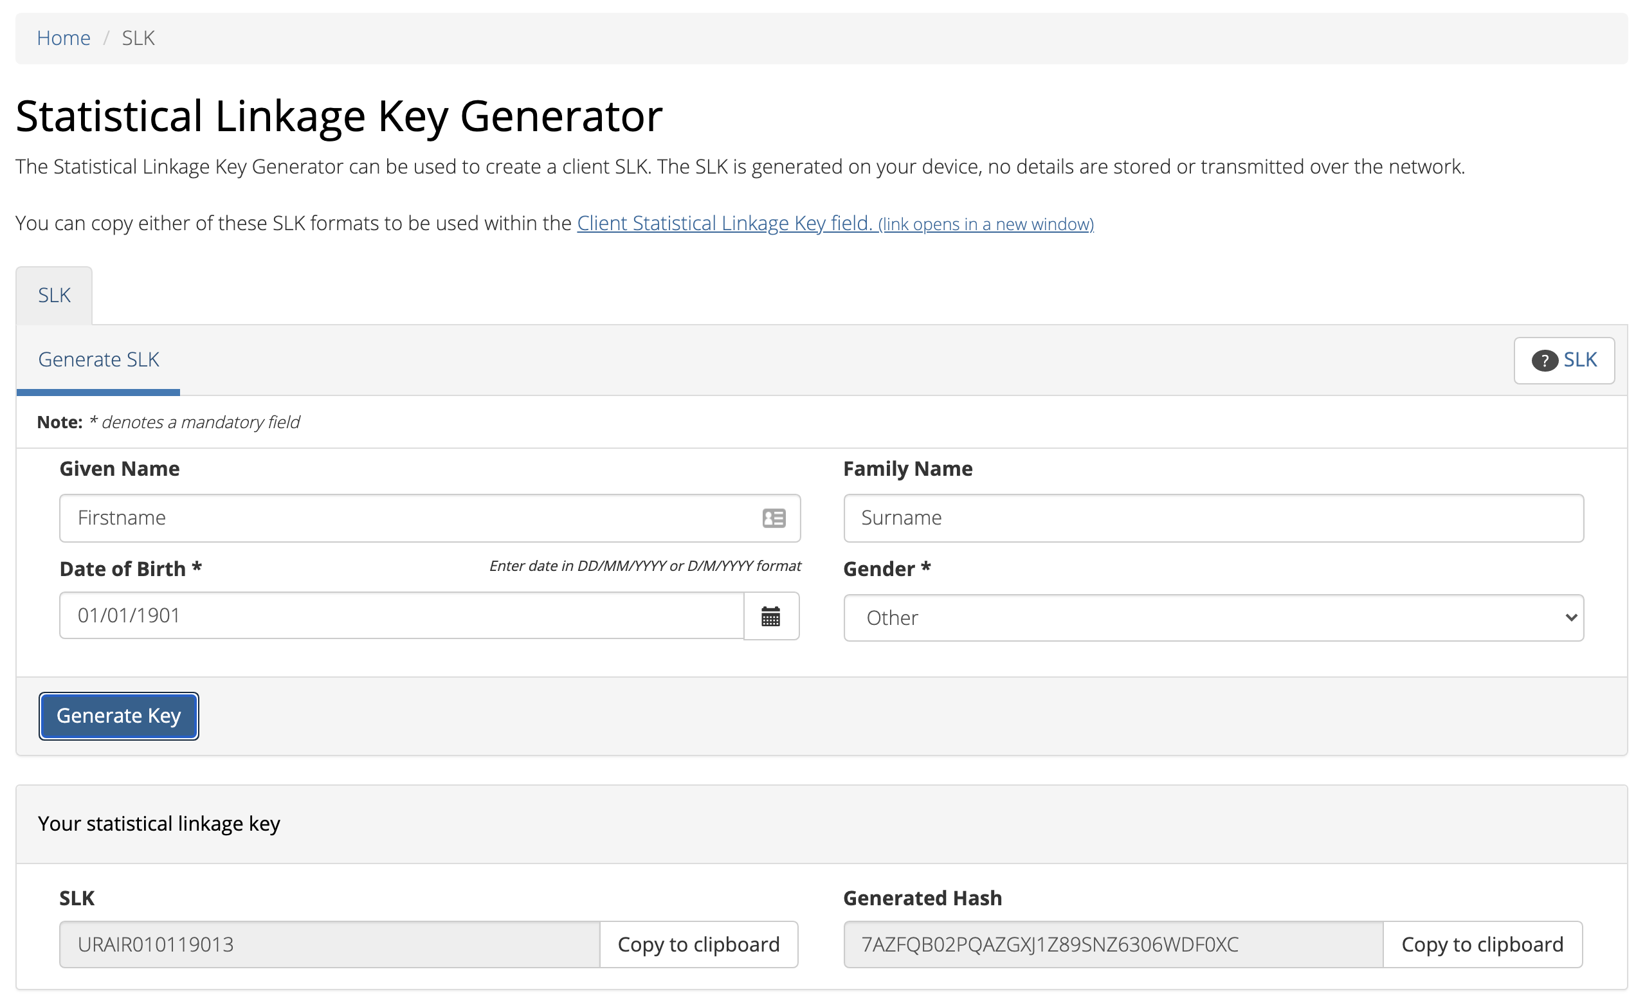Click the calendar icon for Date of Birth
The height and width of the screenshot is (1003, 1645).
[x=771, y=617]
